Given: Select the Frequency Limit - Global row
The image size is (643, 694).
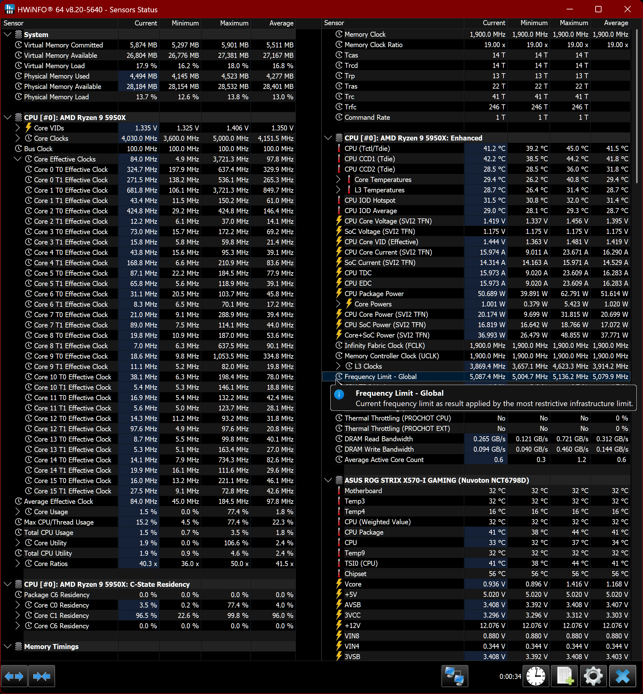Looking at the screenshot, I should pos(380,377).
